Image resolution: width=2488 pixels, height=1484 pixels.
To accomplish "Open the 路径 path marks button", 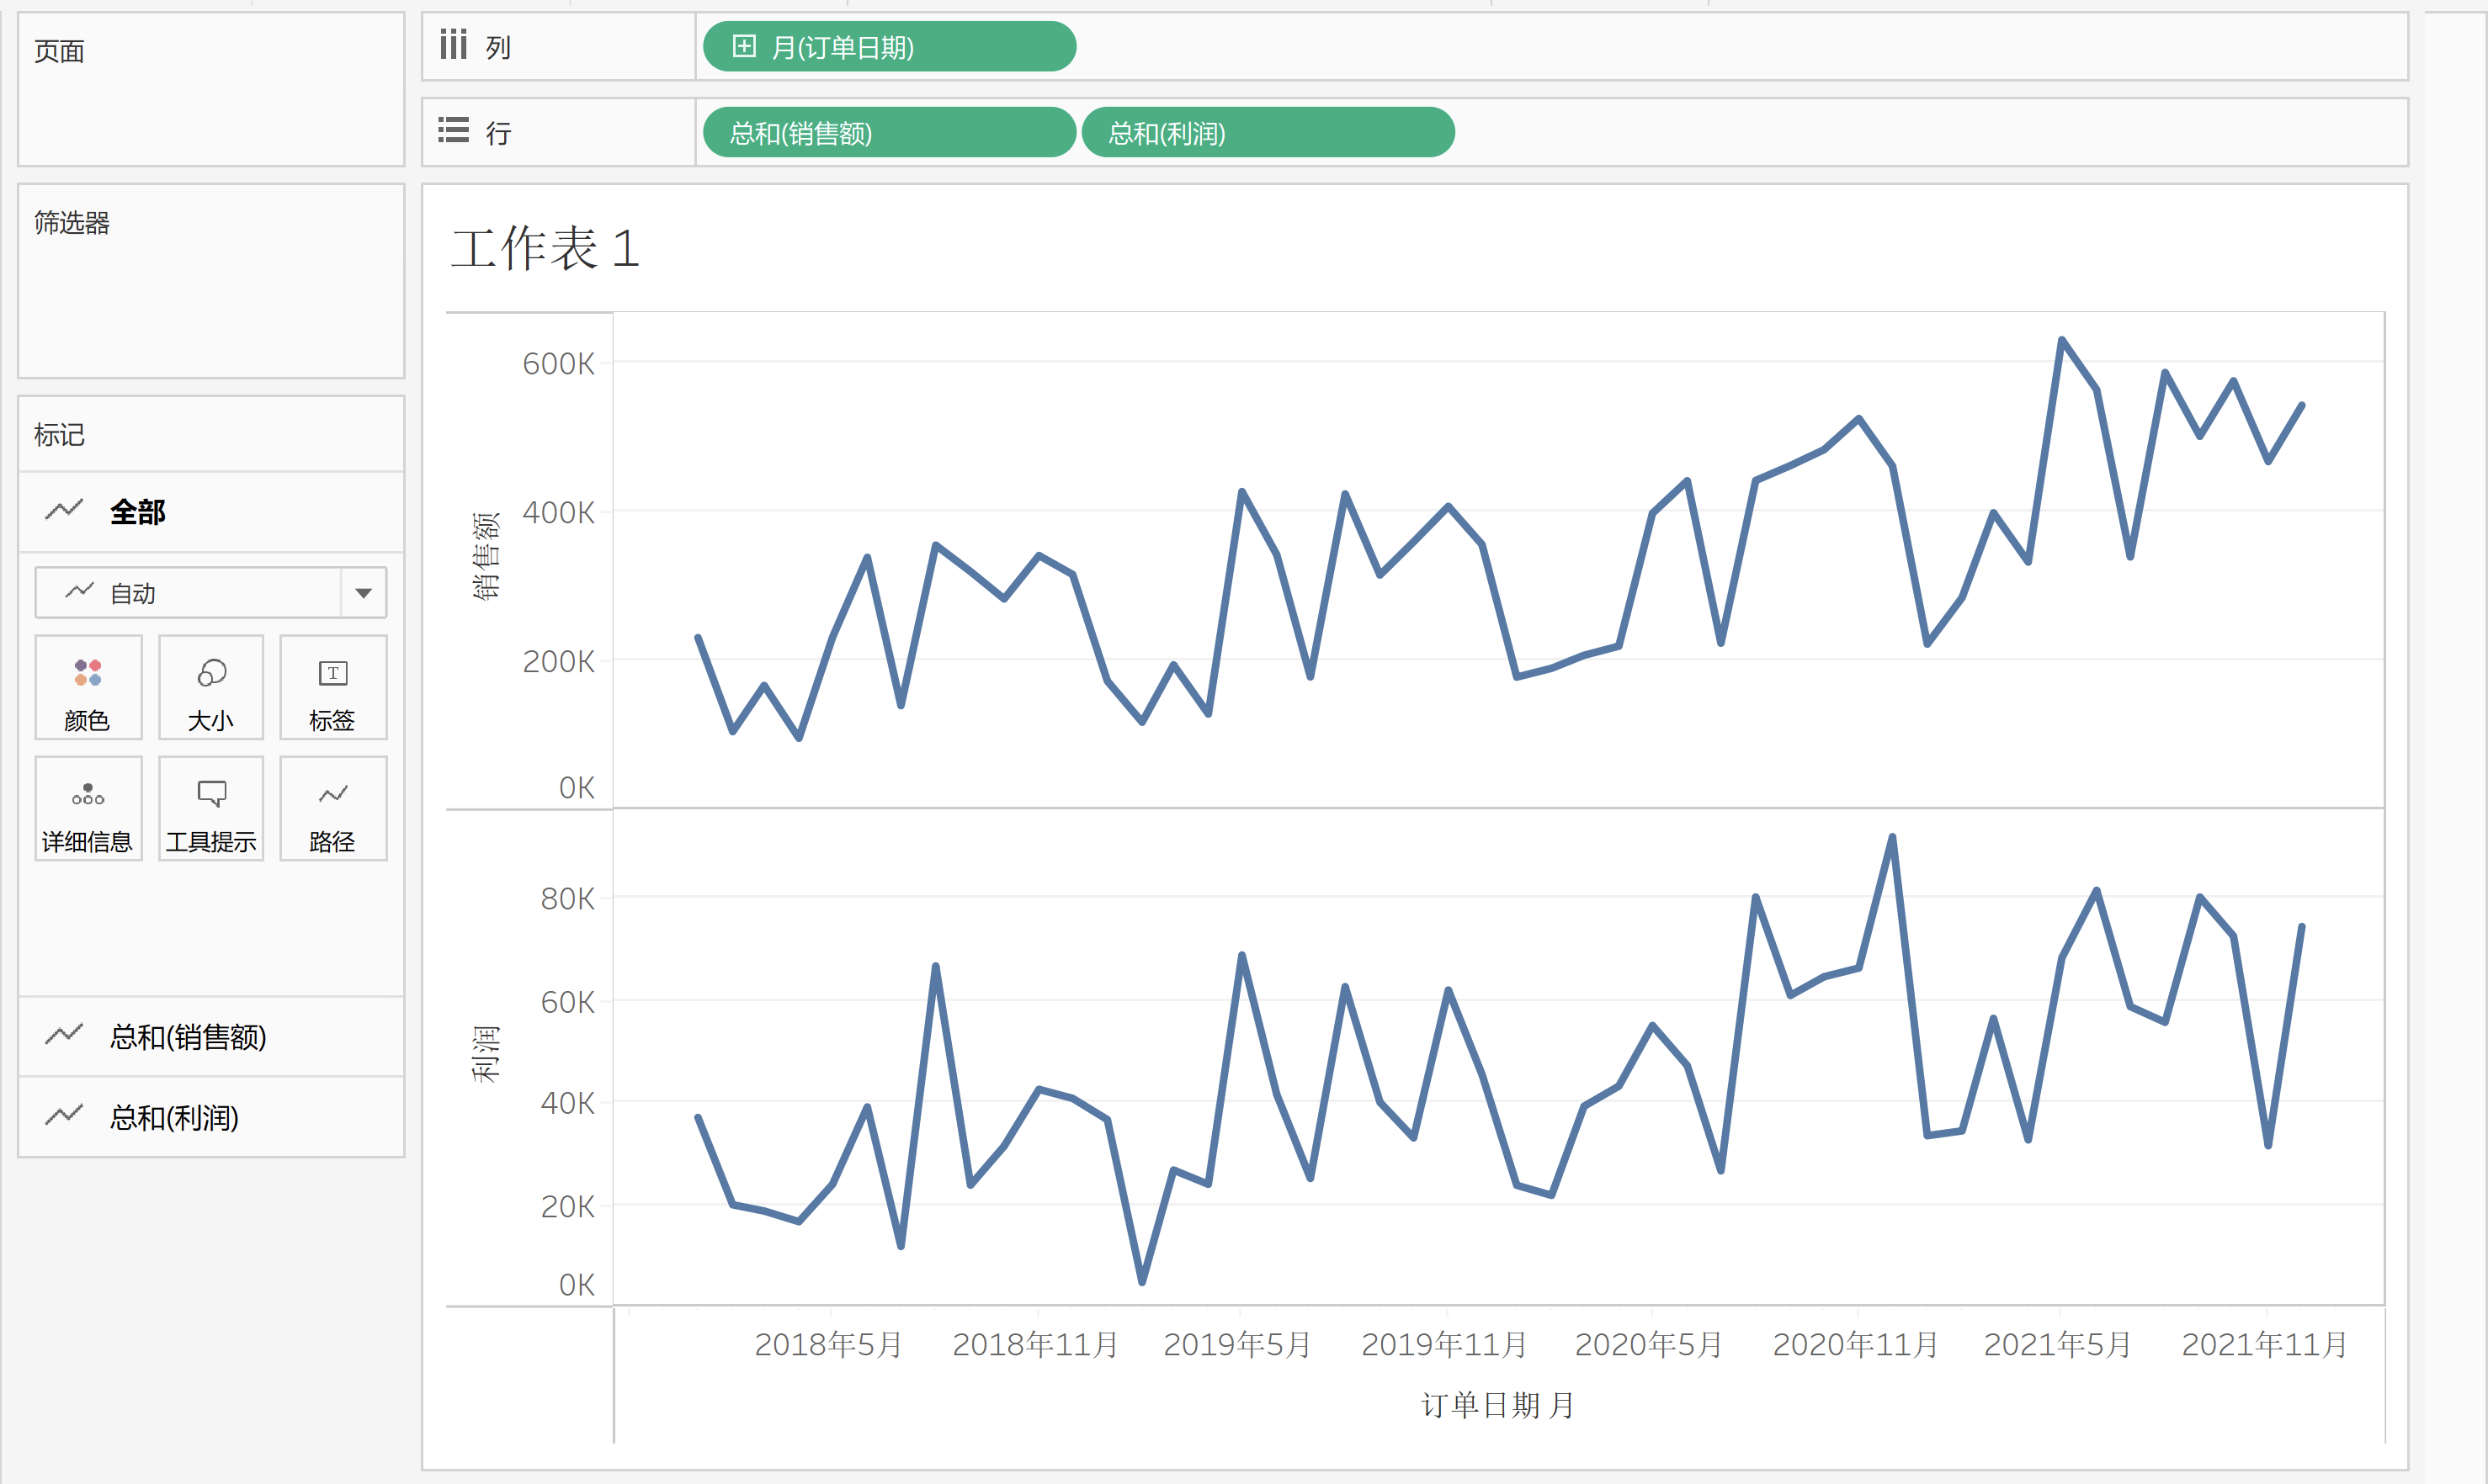I will point(333,808).
